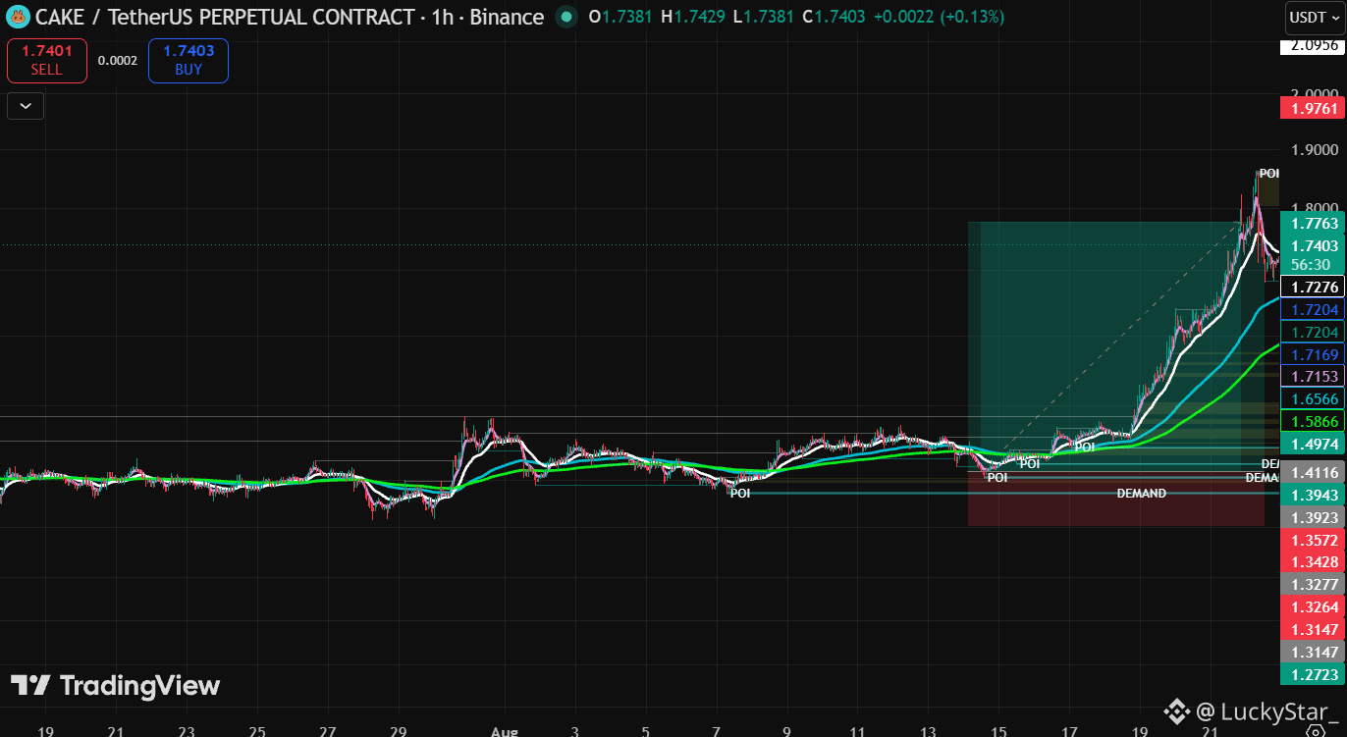Select the white 2.0956 price label
The image size is (1347, 737).
click(x=1315, y=45)
